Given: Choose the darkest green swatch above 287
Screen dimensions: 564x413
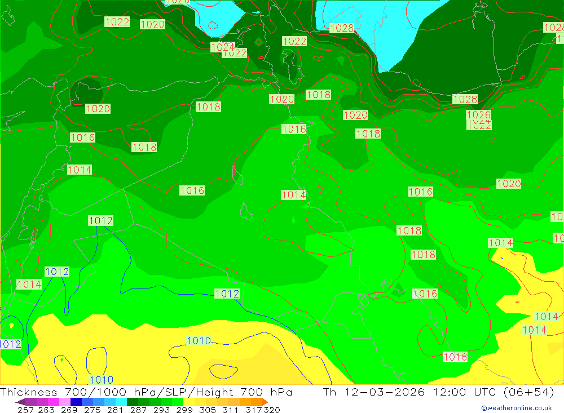Looking at the screenshot, I should click(x=133, y=402).
